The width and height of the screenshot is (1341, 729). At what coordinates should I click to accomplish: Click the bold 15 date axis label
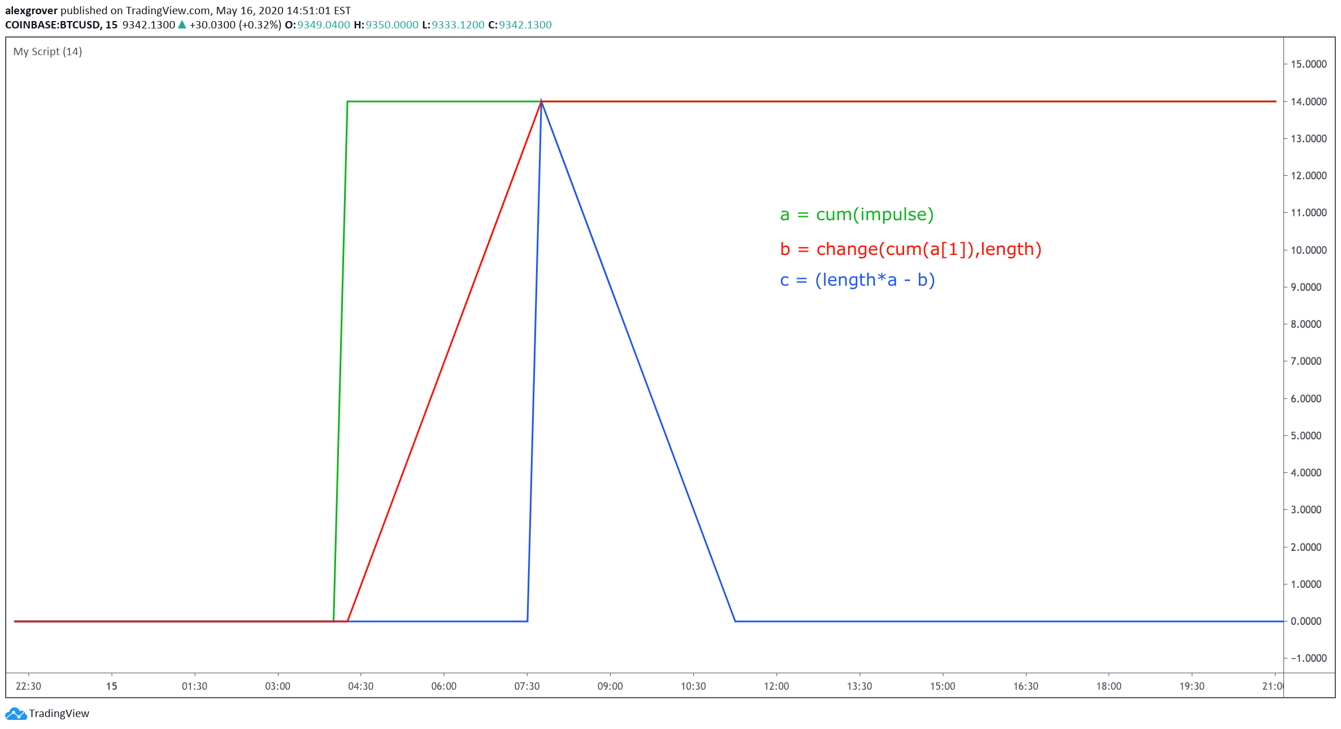click(112, 686)
